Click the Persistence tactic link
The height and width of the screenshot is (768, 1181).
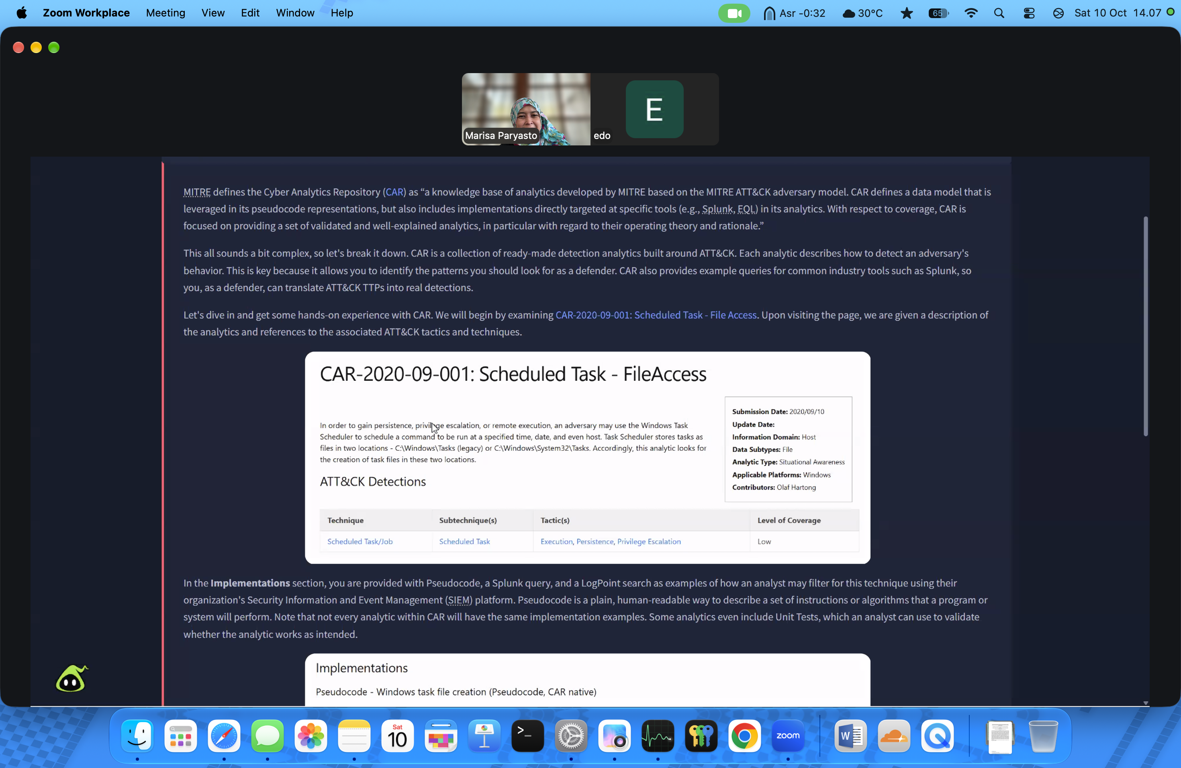coord(595,541)
